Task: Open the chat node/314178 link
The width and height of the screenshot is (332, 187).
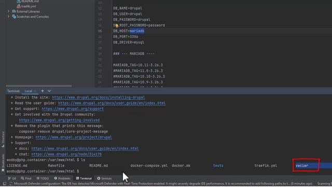Action: pyautogui.click(x=66, y=154)
